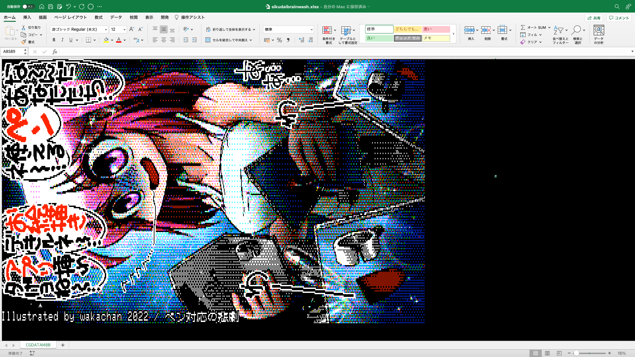Select the CGDATAM8B sheet tab
The width and height of the screenshot is (635, 357).
38,345
